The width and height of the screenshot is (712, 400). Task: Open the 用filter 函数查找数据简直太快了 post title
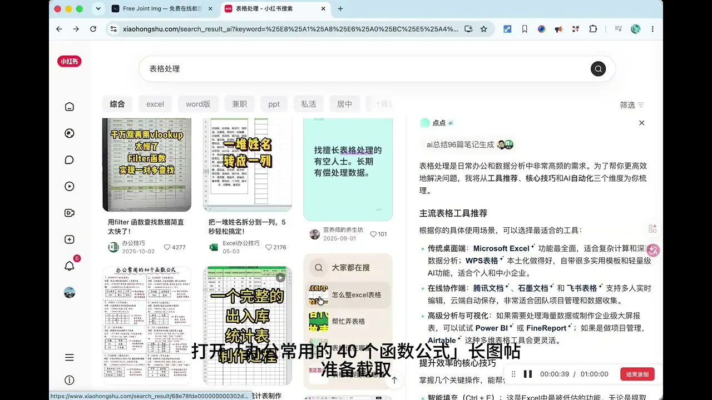pos(146,227)
